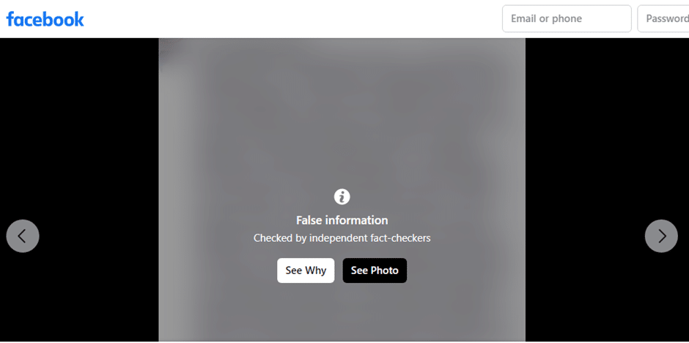Select the right chevron navigation circle

pos(661,236)
